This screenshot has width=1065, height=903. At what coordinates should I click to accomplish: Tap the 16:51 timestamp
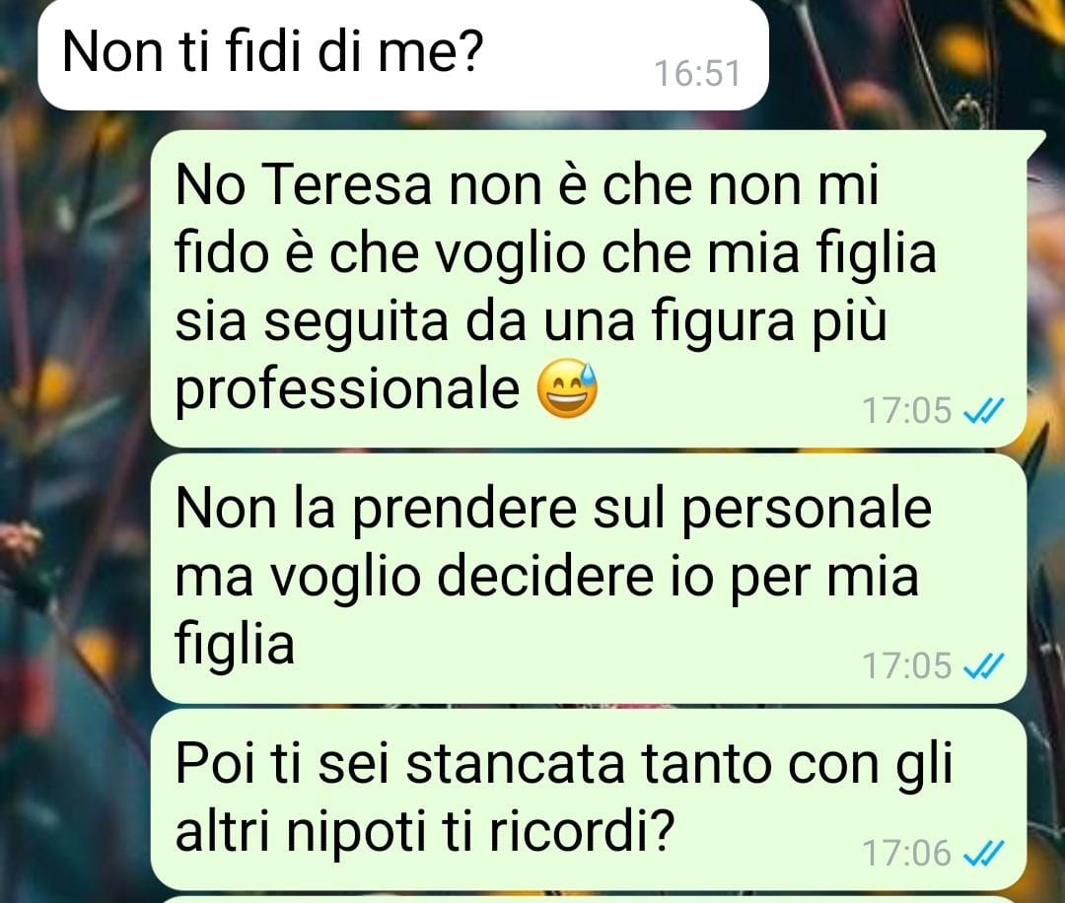click(x=697, y=73)
